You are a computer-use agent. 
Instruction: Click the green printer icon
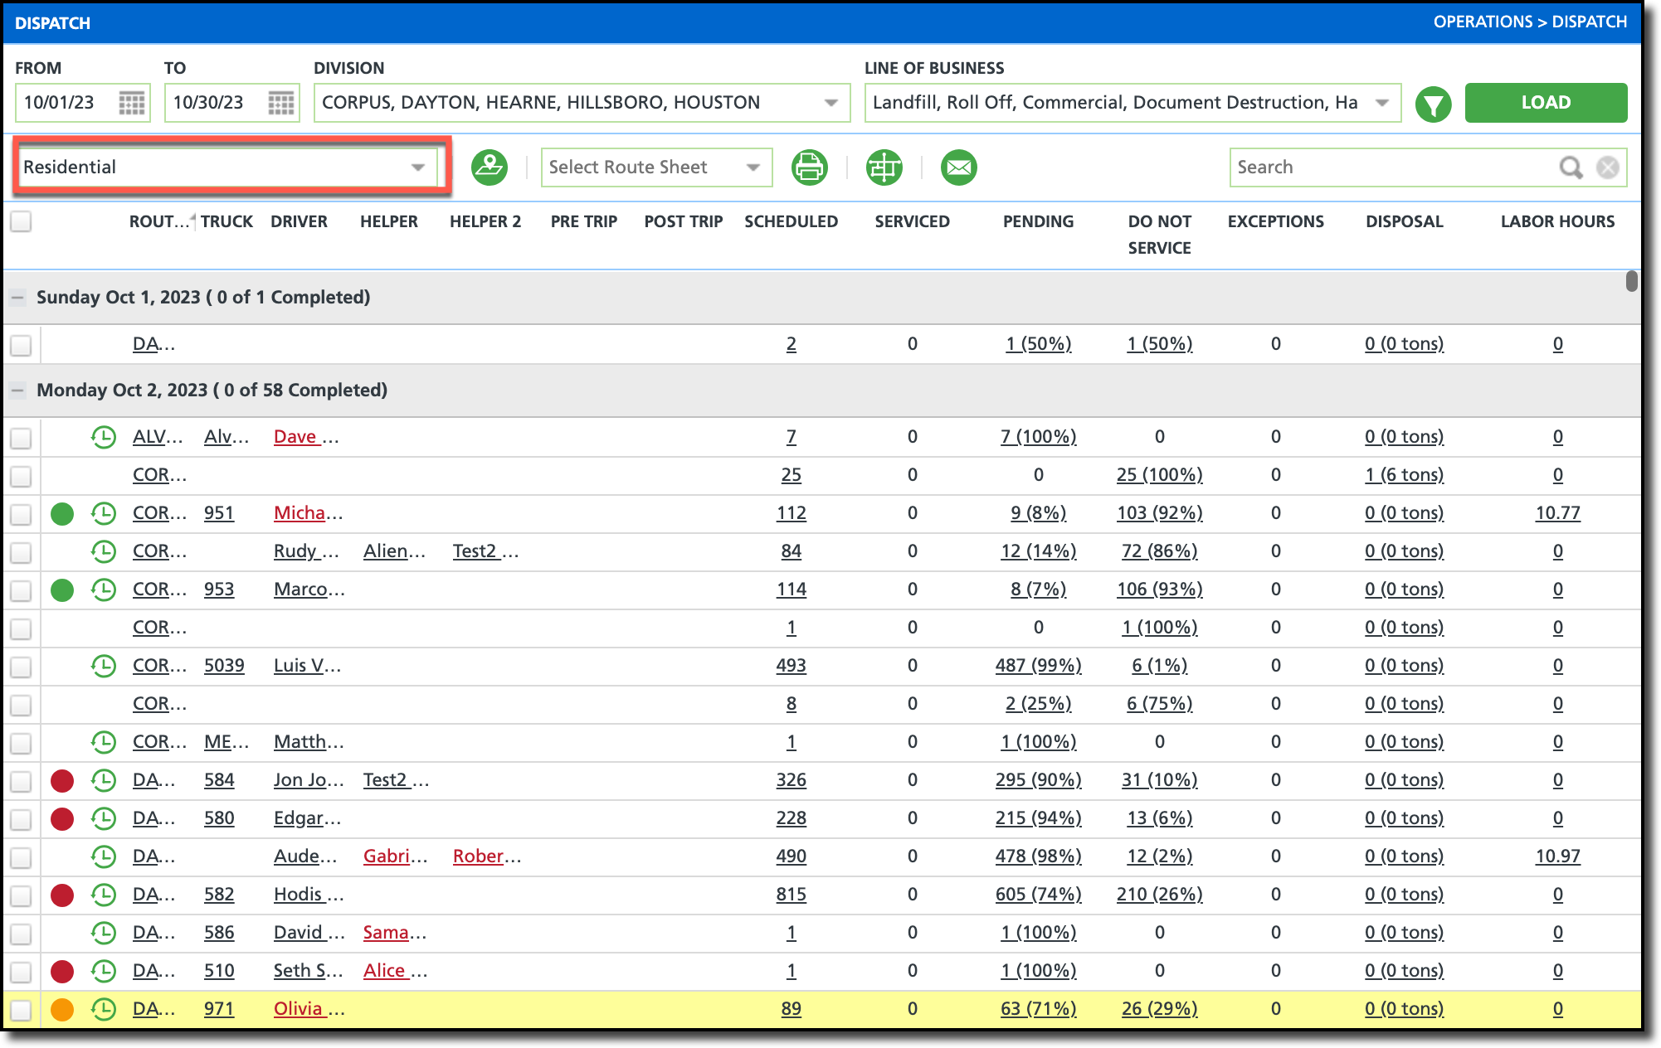pos(809,167)
